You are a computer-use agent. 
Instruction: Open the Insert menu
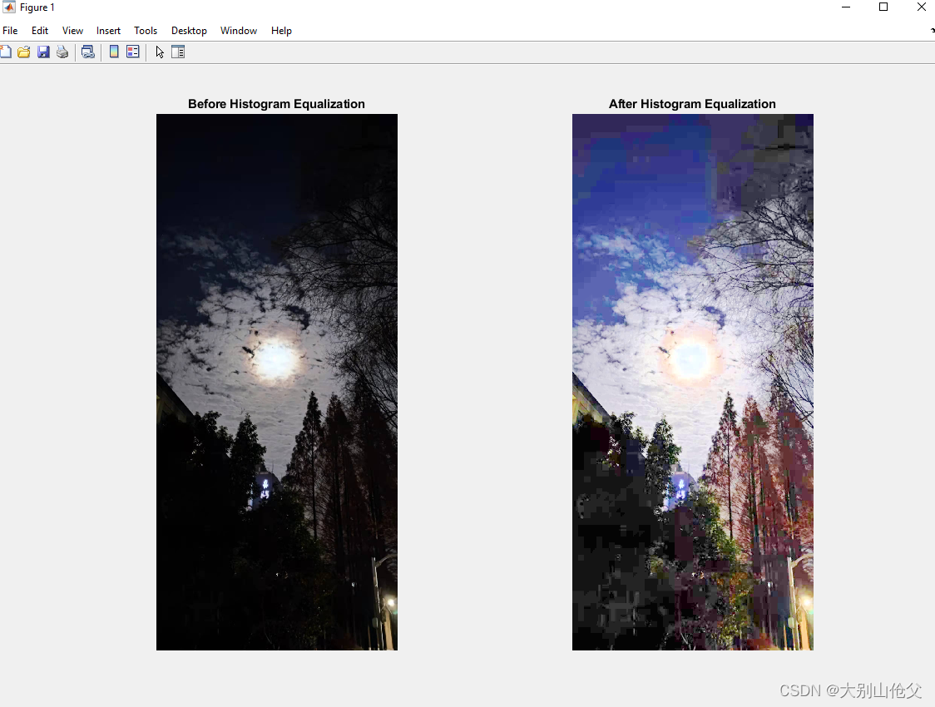pos(108,31)
